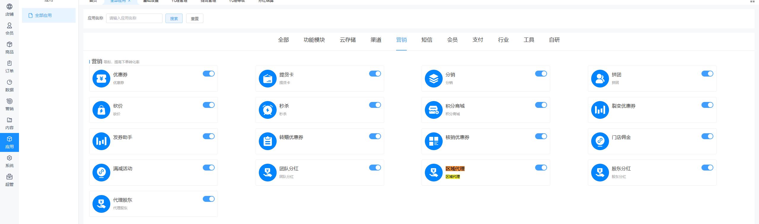Toggle the 优惠券 switch off
Viewport: 759px width, 224px height.
(x=209, y=74)
